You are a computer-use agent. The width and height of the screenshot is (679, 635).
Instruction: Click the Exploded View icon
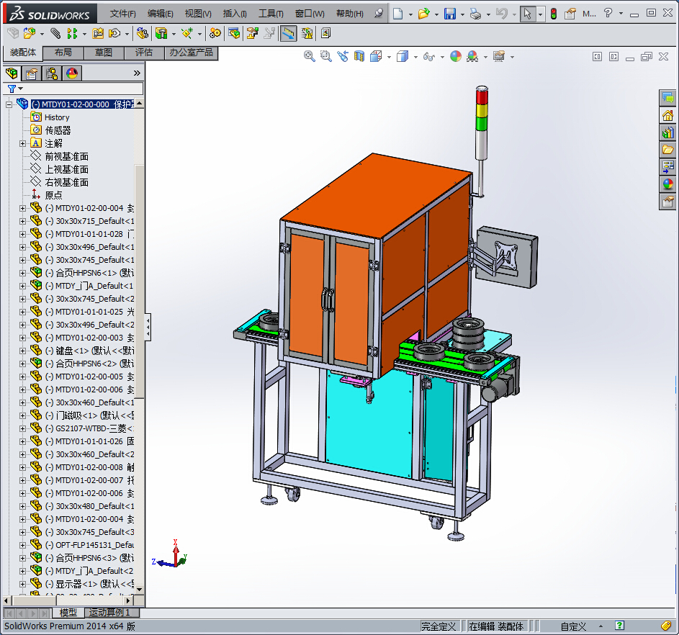tap(253, 33)
